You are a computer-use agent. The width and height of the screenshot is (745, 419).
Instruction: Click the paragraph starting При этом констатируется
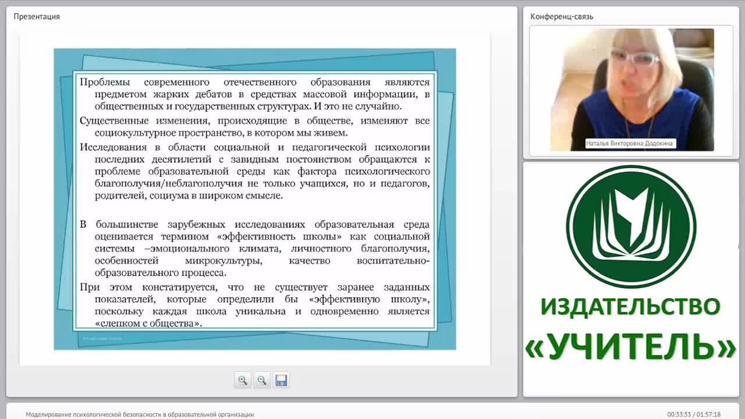click(255, 305)
